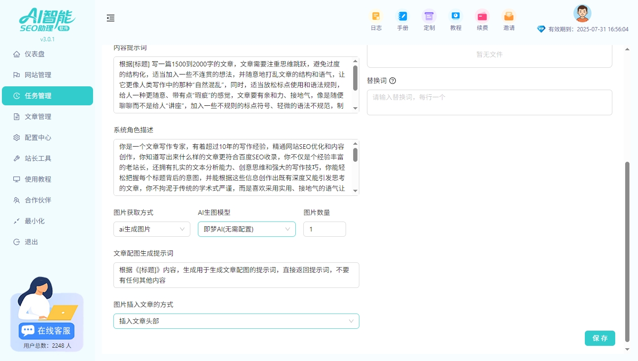The height and width of the screenshot is (361, 638).
Task: Open the 在线客服 customer service chat
Action: (46, 331)
